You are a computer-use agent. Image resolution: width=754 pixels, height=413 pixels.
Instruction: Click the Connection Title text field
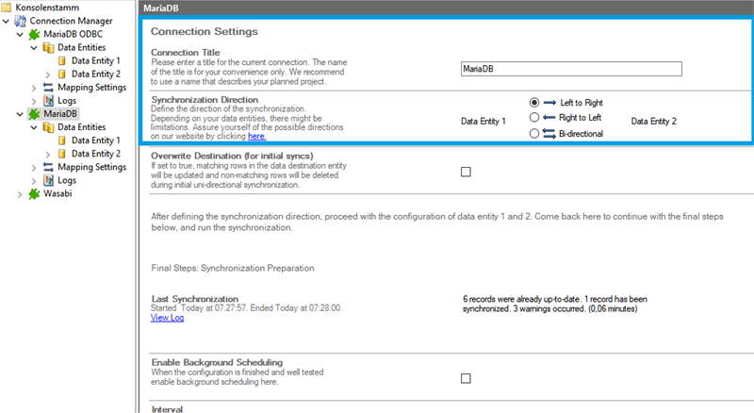coord(571,69)
